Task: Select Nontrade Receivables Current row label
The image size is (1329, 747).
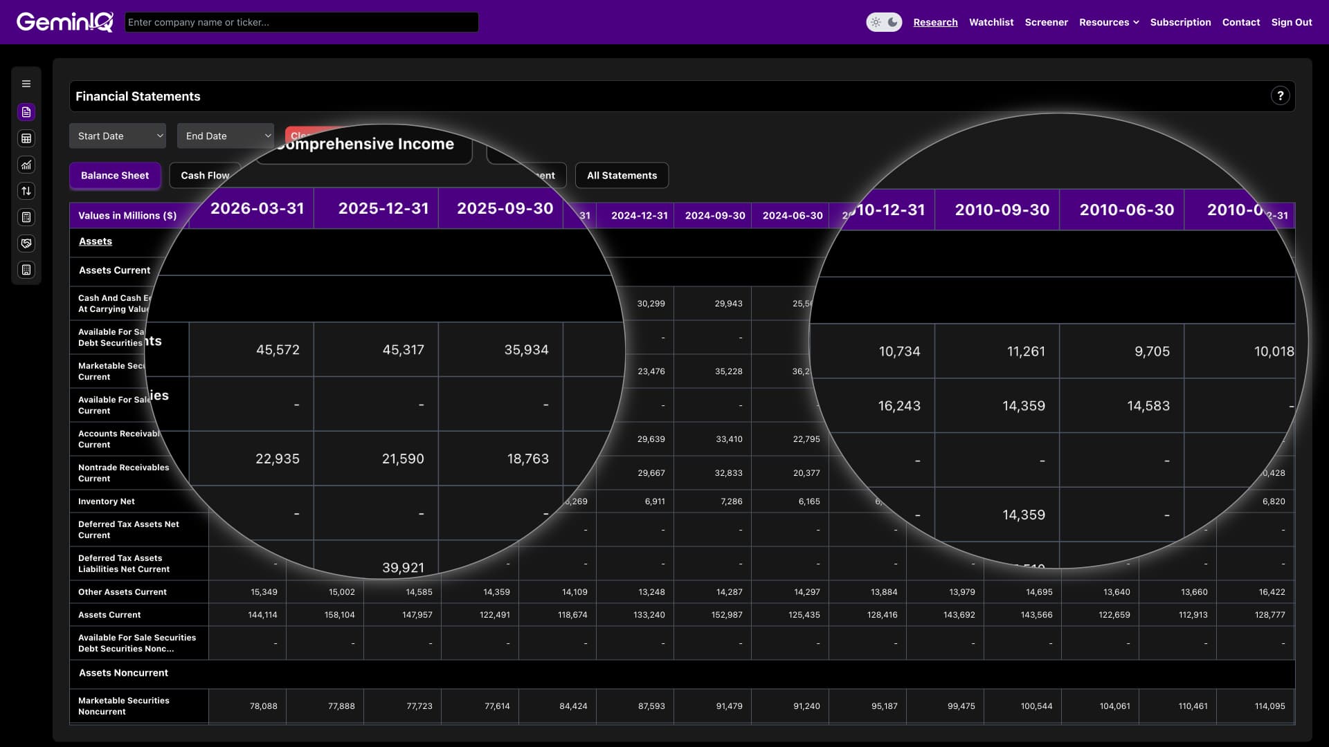Action: coord(124,473)
